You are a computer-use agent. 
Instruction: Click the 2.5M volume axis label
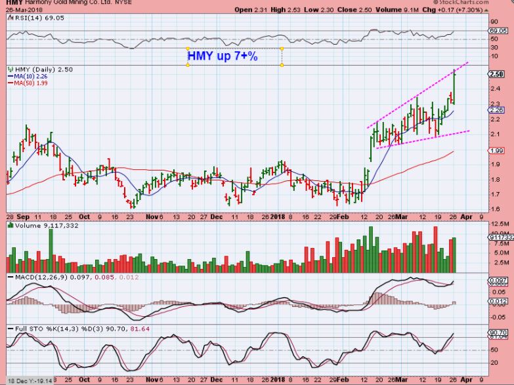[501, 263]
